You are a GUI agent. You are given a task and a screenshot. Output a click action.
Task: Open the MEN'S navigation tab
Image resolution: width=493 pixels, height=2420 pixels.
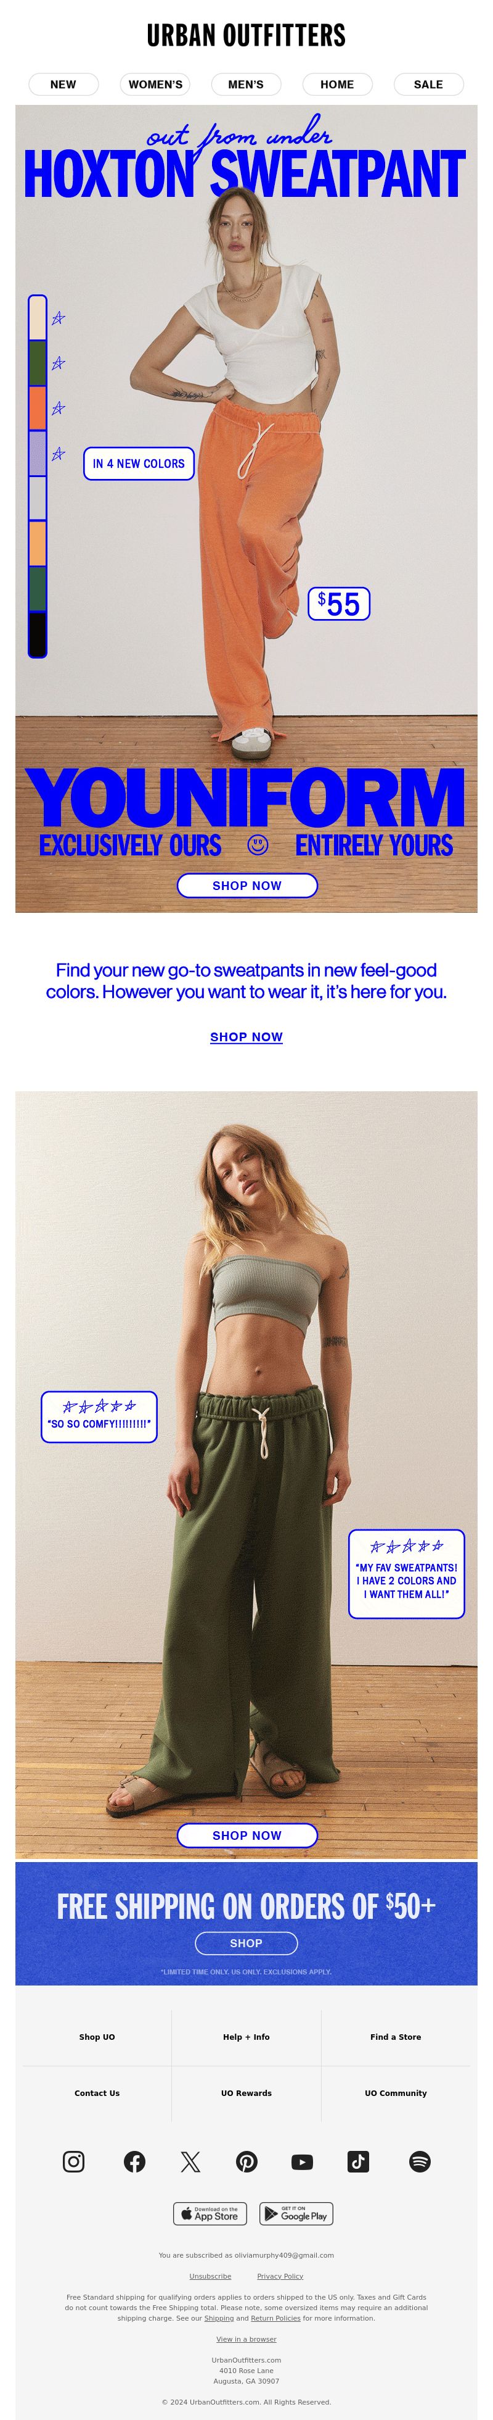point(245,85)
